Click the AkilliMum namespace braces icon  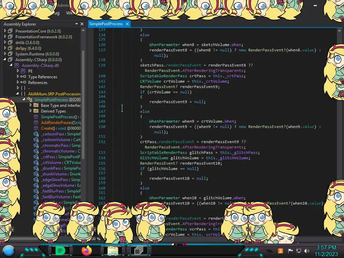tap(23, 94)
